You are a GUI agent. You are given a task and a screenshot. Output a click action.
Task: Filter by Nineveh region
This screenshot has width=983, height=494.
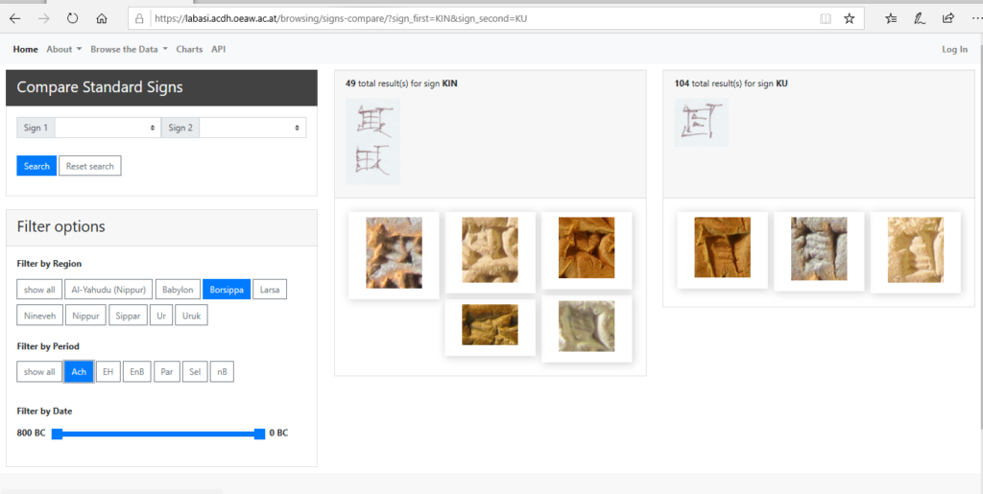tap(39, 316)
